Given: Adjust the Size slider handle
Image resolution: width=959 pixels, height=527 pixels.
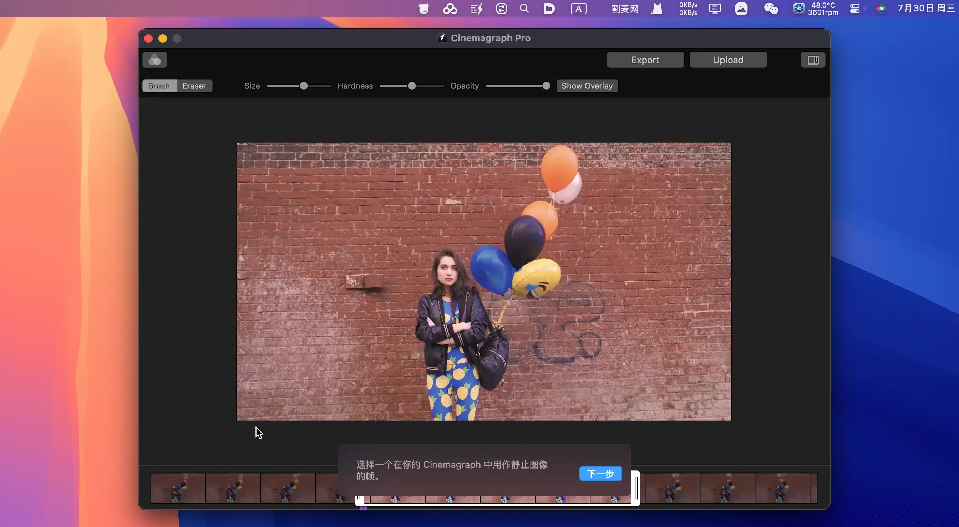Looking at the screenshot, I should pos(303,86).
